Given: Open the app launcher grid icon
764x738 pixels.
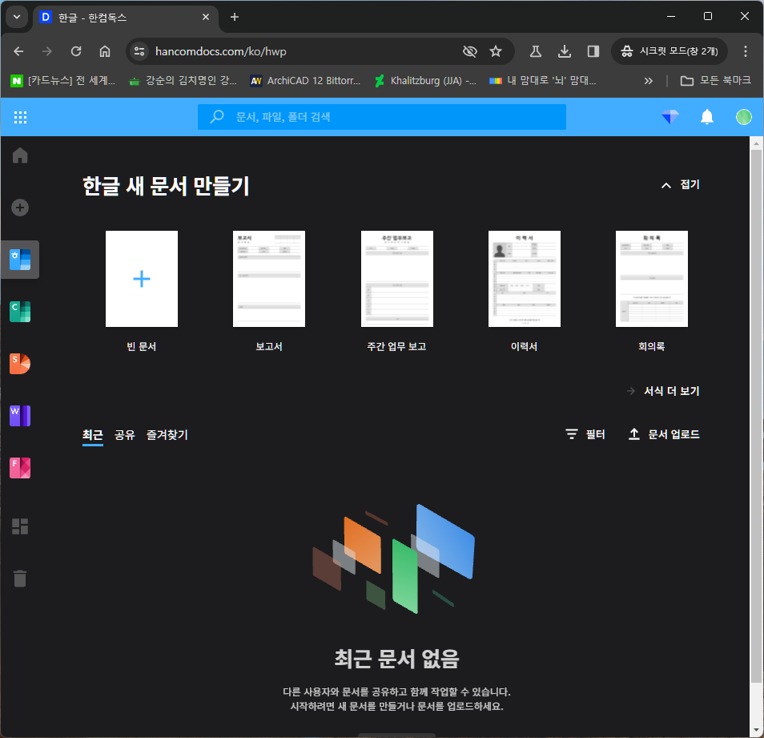Looking at the screenshot, I should [x=20, y=117].
